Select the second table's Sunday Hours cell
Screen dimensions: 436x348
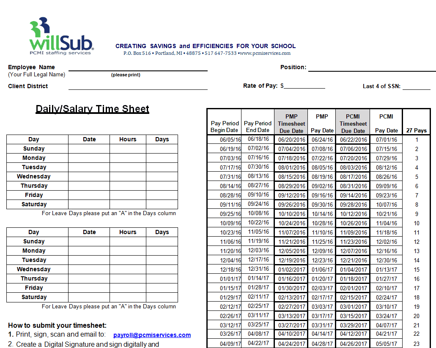(128, 242)
